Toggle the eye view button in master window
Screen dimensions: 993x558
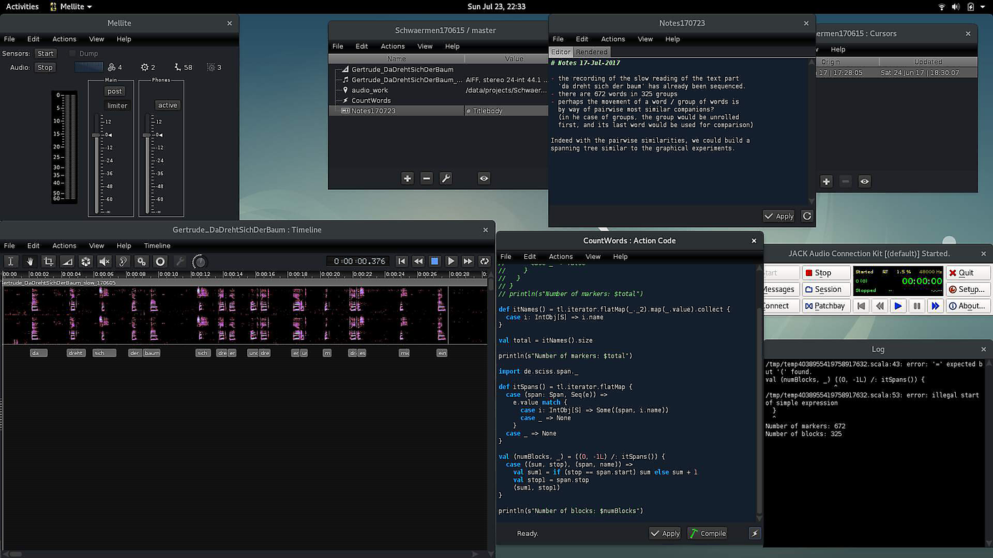coord(484,178)
